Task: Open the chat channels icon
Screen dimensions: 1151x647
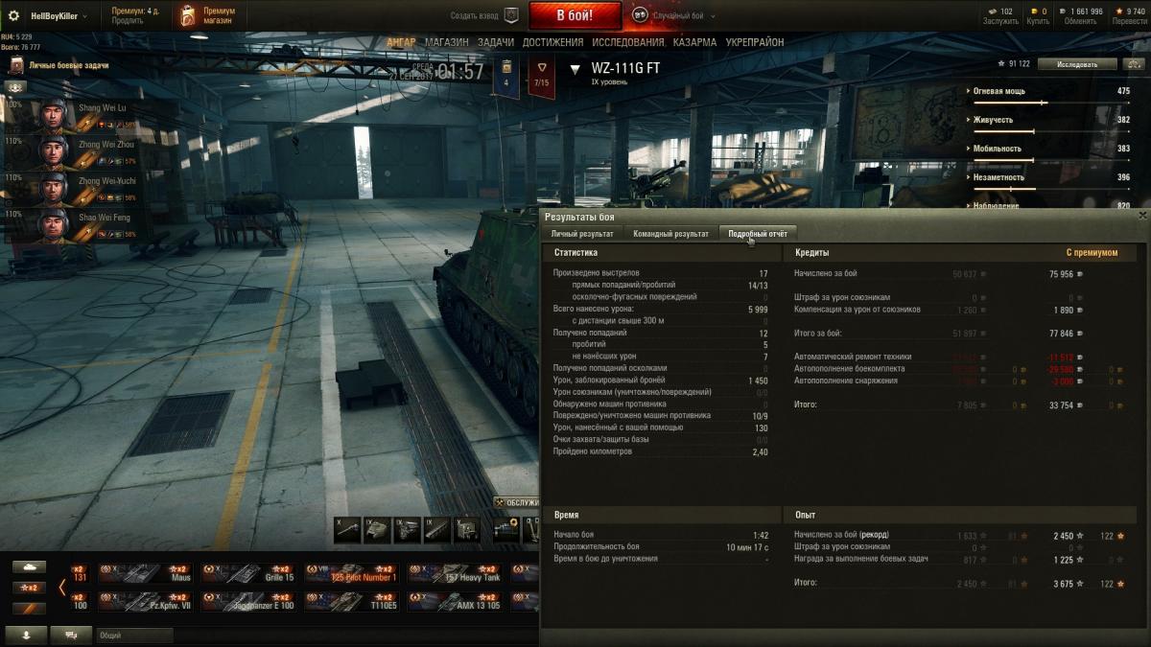Action: [x=71, y=635]
